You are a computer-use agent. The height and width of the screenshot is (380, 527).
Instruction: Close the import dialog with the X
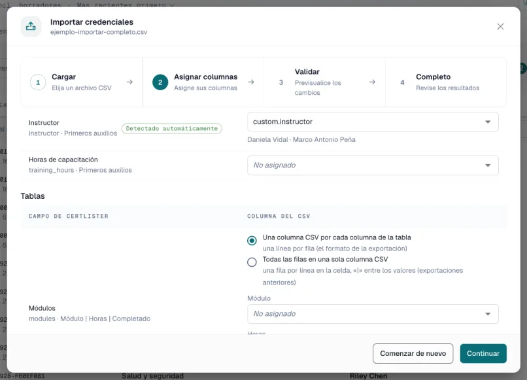click(500, 27)
